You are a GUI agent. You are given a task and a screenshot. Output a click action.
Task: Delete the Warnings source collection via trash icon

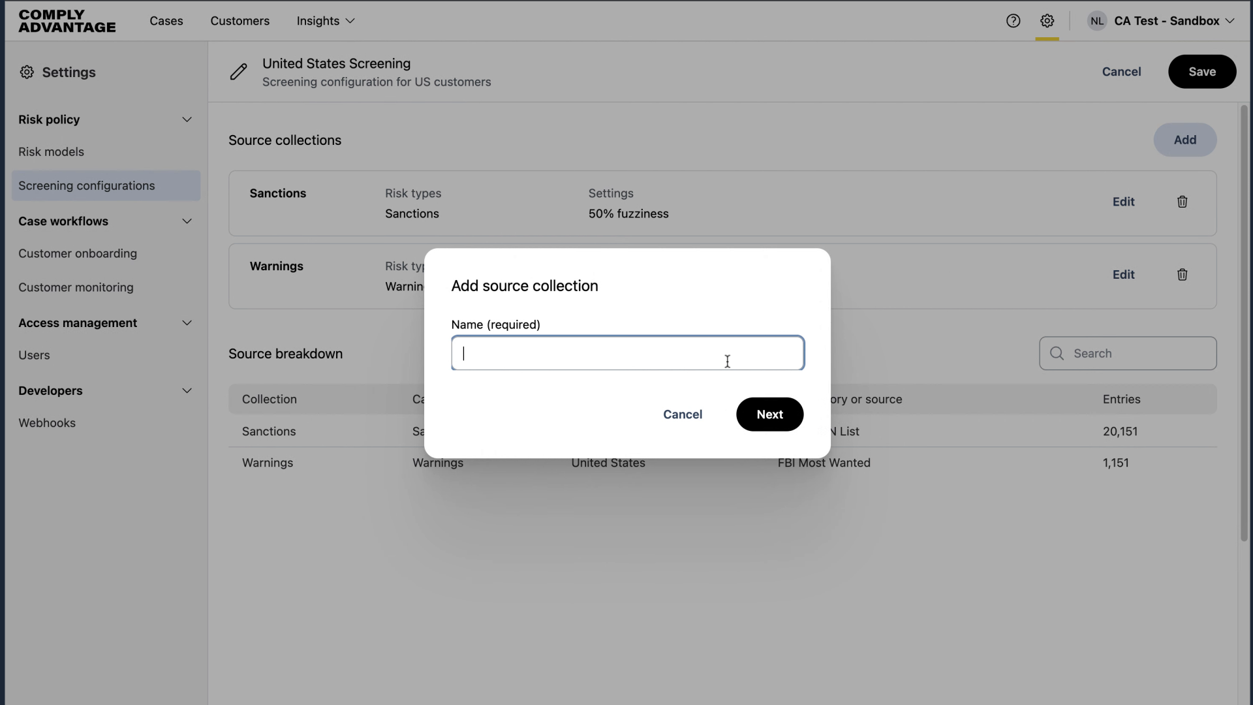click(1182, 274)
